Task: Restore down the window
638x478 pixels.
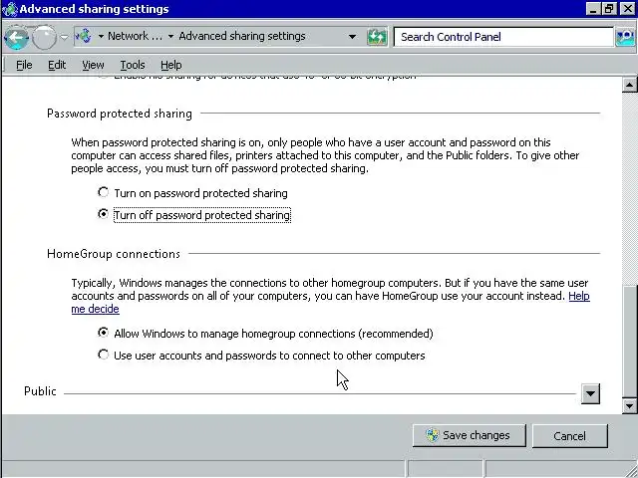Action: tap(609, 9)
